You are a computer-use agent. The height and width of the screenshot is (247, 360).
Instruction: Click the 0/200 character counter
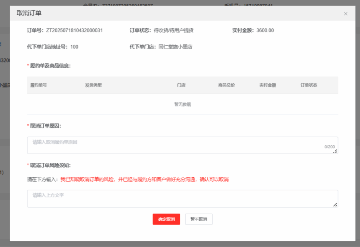pos(329,147)
